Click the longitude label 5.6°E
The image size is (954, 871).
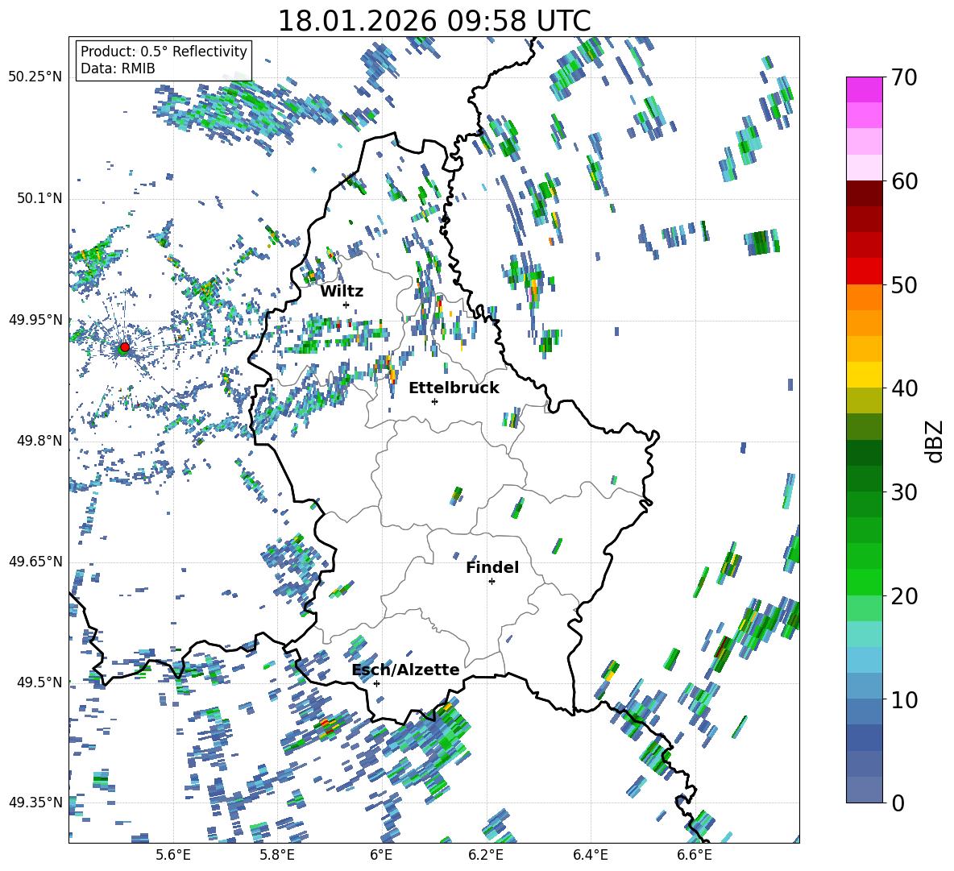pyautogui.click(x=173, y=855)
